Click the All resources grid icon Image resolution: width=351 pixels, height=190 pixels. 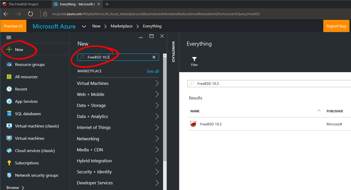click(x=9, y=77)
